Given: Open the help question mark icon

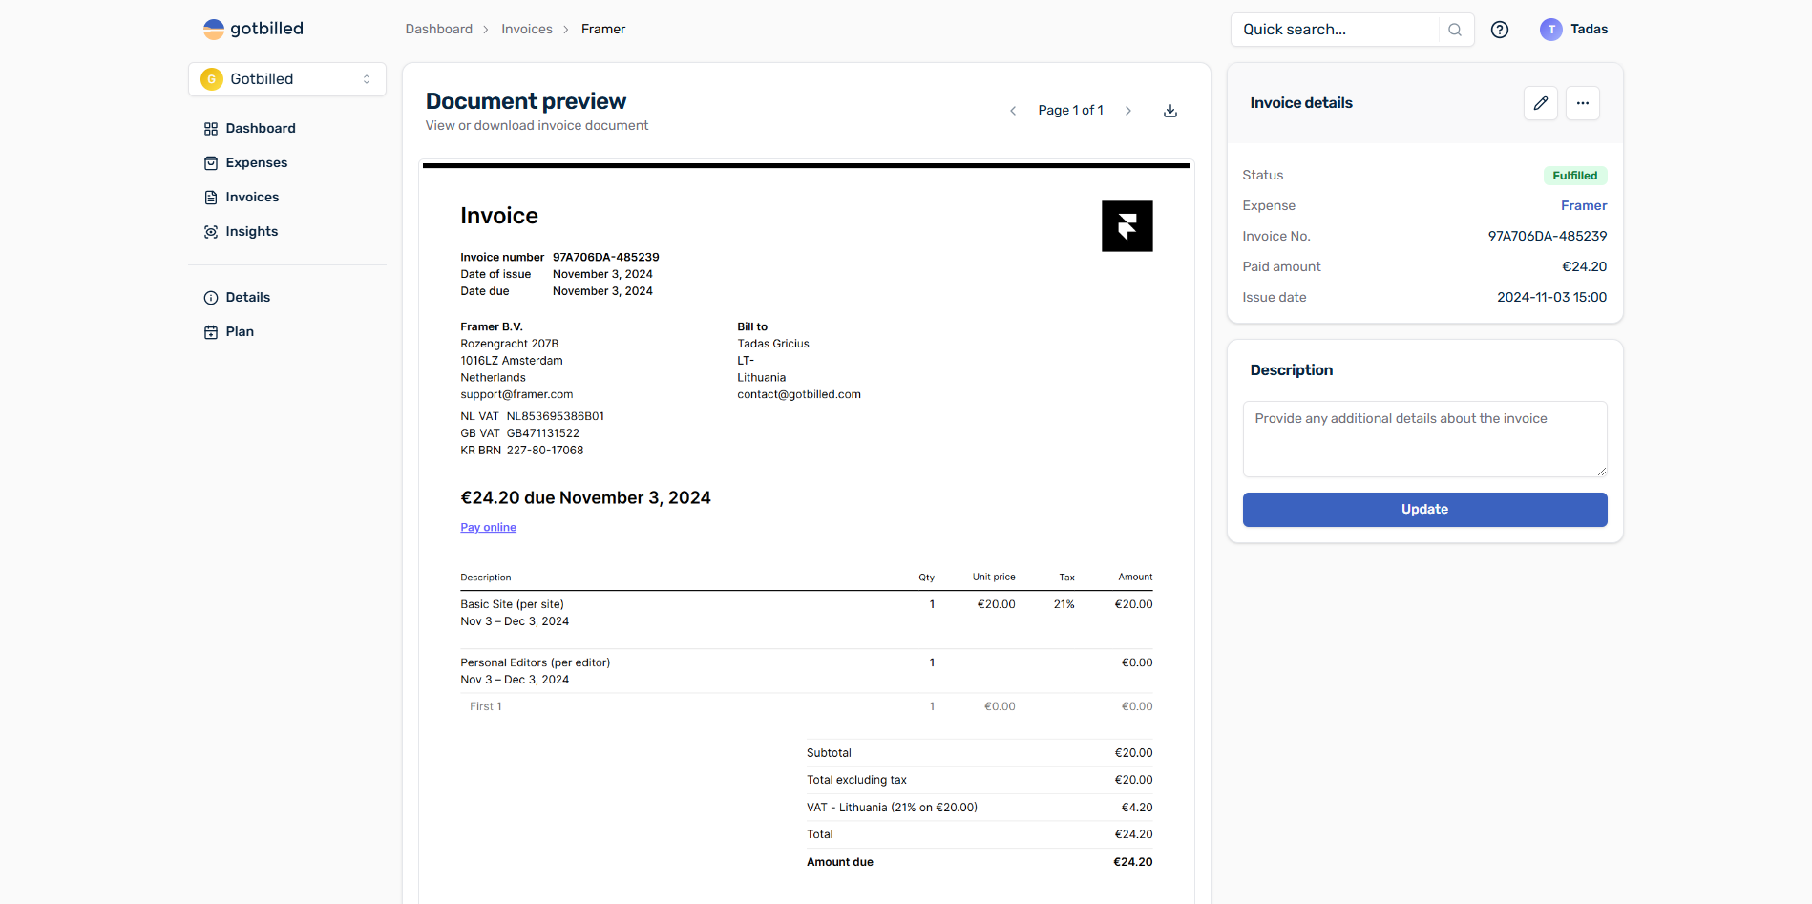Looking at the screenshot, I should pos(1500,30).
